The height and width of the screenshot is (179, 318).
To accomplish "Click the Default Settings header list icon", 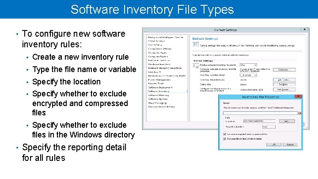I will tap(196, 45).
